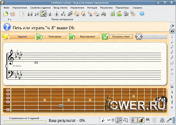This screenshot has height=125, width=176.
Task: Toggle the staff notation view
Action: (x=134, y=120)
